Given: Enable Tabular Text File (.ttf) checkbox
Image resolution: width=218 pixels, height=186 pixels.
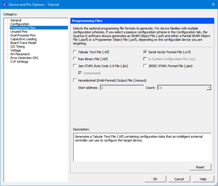Looking at the screenshot, I should pos(75,52).
